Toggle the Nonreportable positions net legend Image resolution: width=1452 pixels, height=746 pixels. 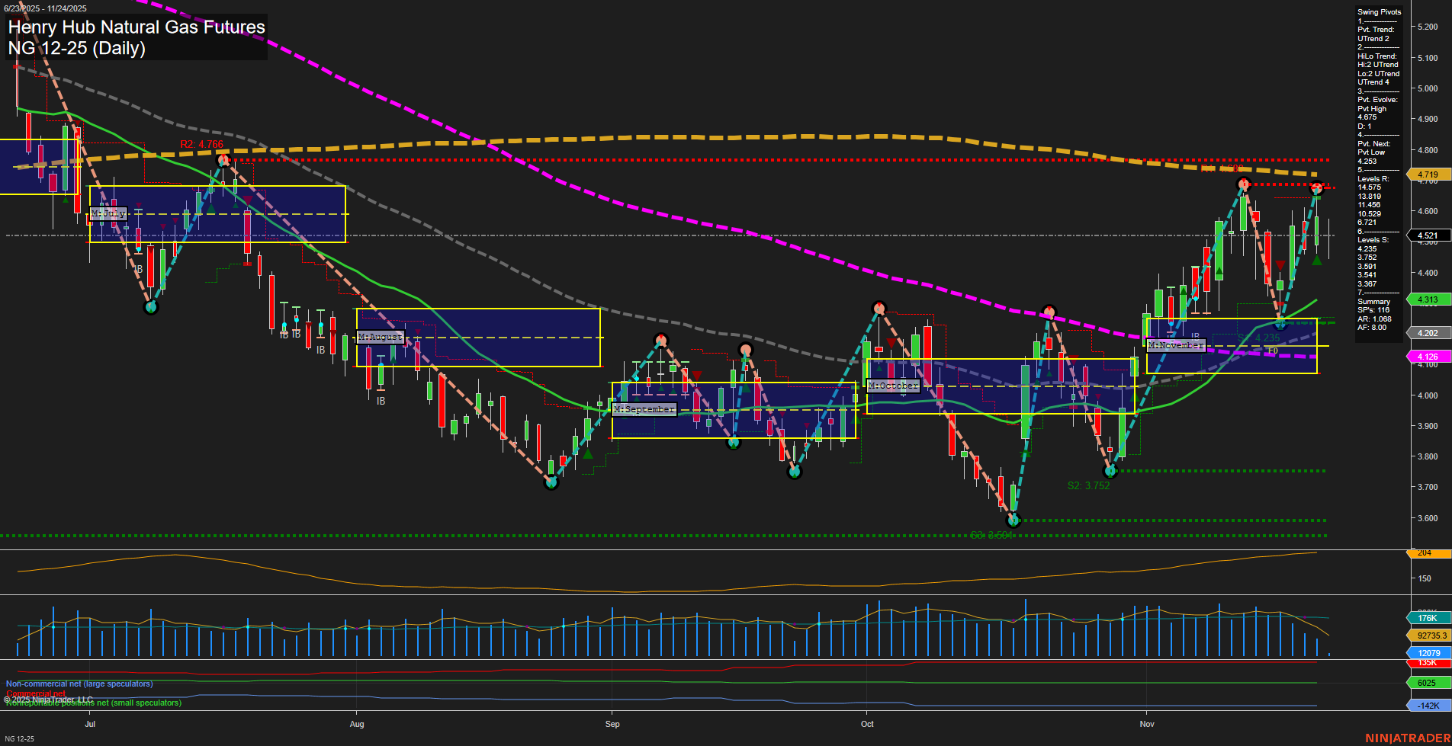(92, 703)
